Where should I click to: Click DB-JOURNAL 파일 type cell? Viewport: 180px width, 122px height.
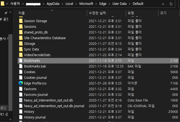(141, 106)
